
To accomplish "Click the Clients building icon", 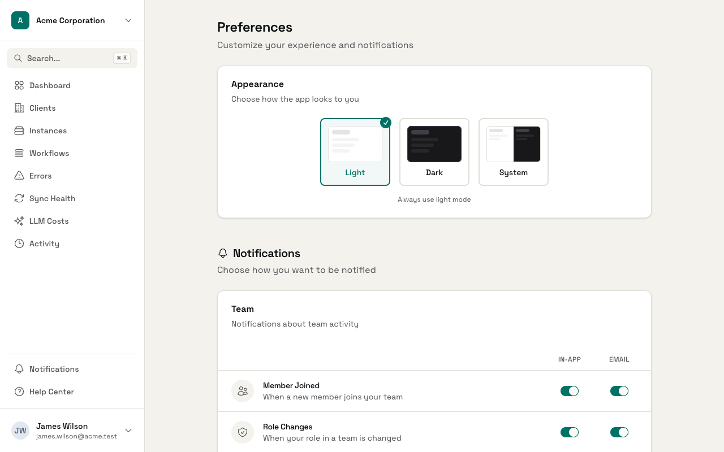I will pos(19,108).
